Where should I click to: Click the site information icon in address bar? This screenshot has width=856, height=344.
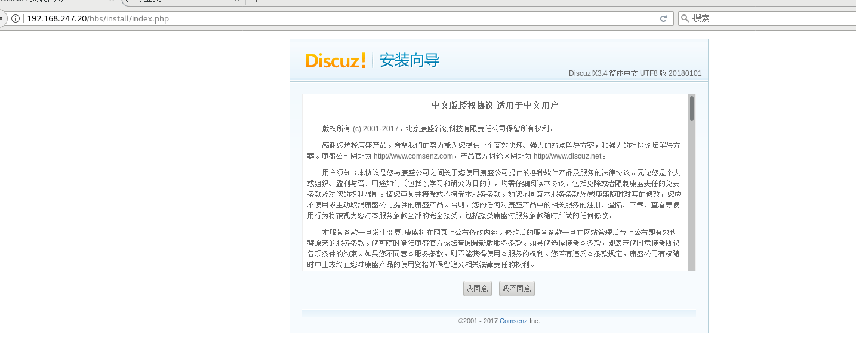(16, 18)
